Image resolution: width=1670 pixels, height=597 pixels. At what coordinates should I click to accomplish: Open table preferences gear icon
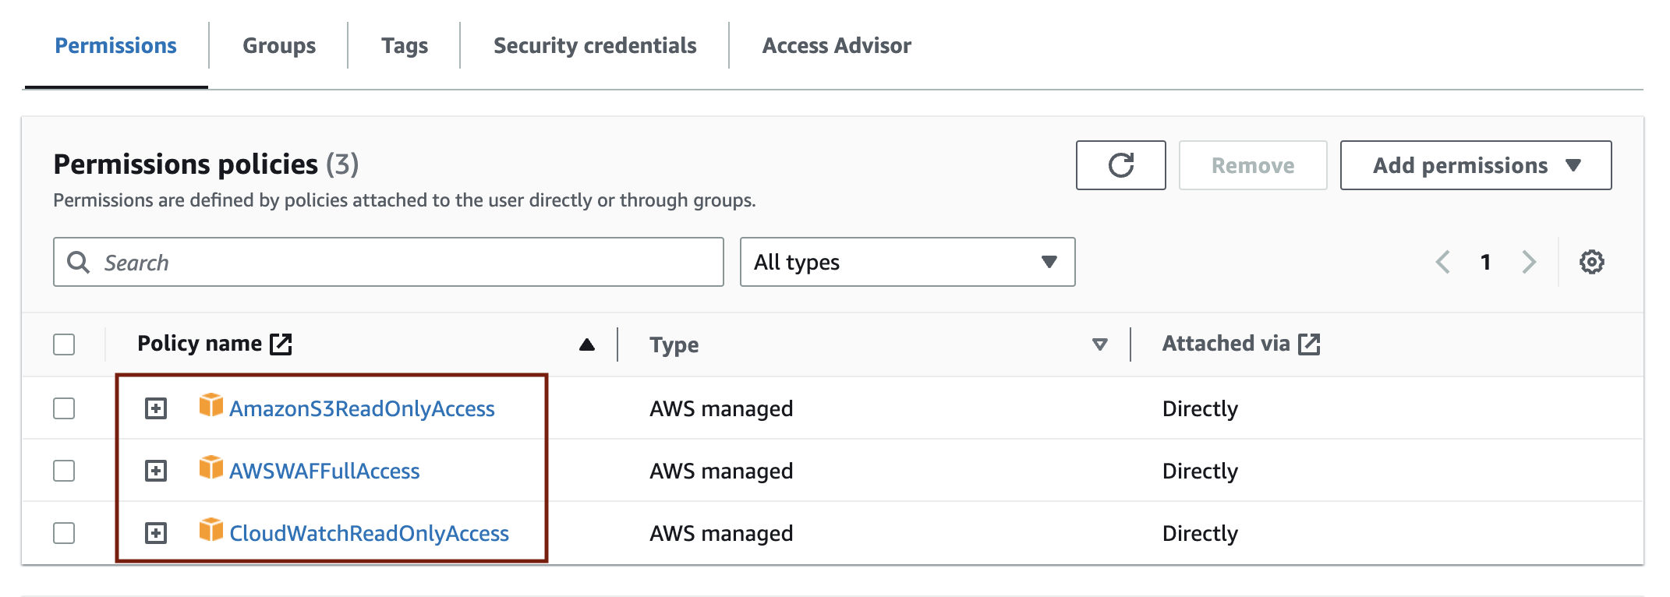tap(1591, 262)
